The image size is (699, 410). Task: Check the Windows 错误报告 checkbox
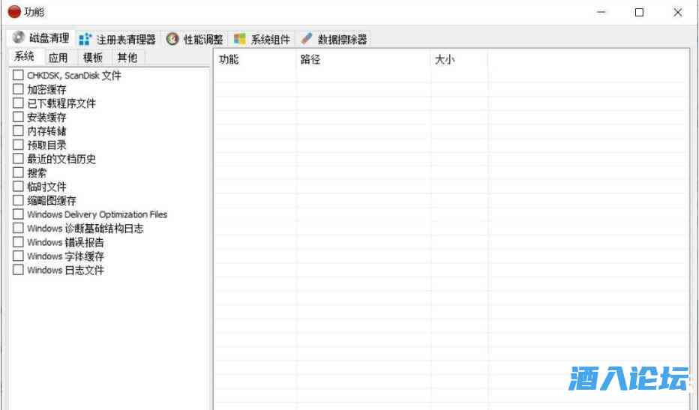click(x=18, y=241)
